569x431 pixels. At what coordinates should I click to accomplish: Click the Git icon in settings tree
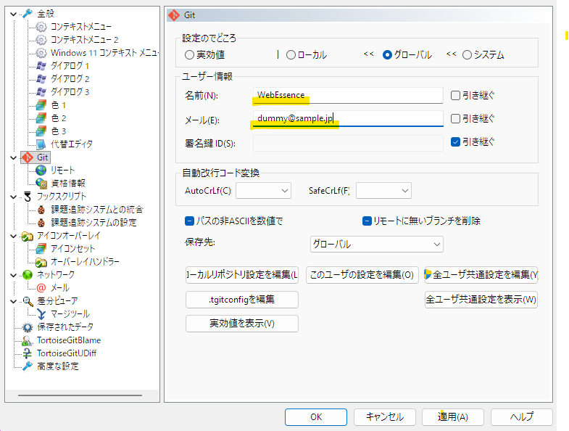[x=28, y=157]
